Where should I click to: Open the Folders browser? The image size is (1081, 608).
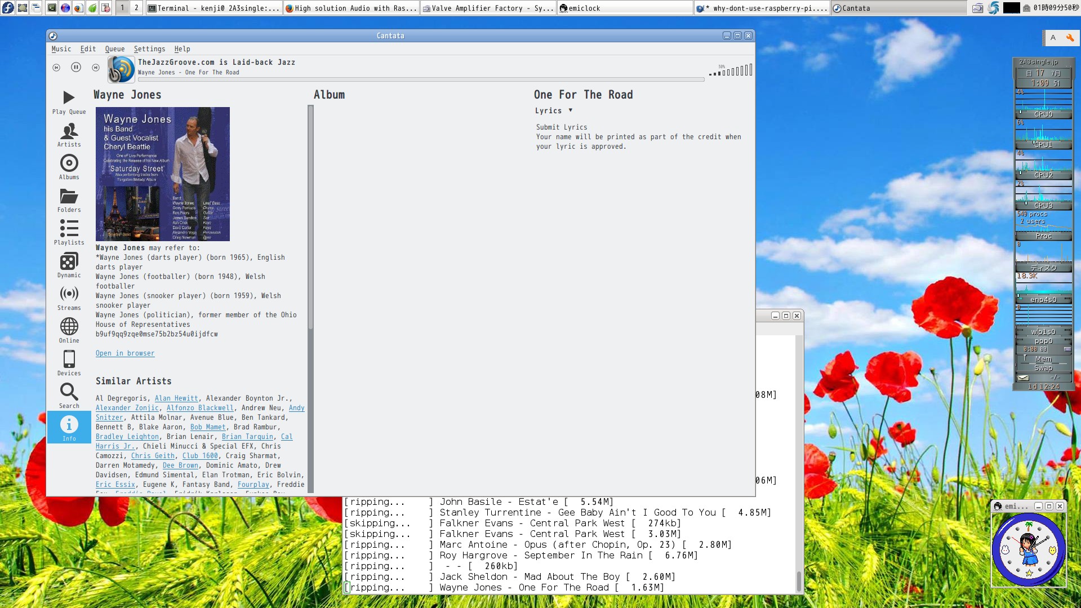point(69,200)
